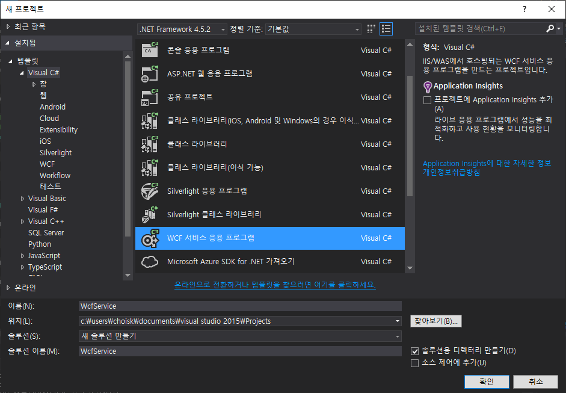Select the WCF category

pos(48,164)
